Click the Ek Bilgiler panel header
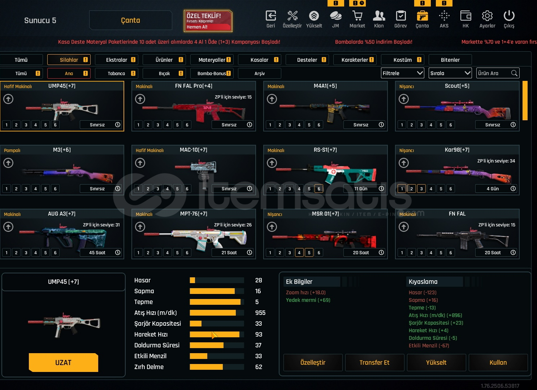This screenshot has height=390, width=537. pos(313,282)
